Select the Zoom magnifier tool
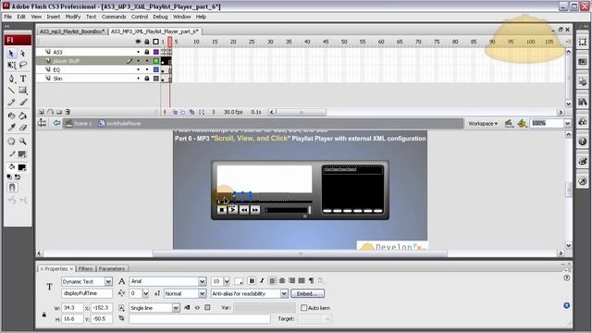 coord(23,142)
